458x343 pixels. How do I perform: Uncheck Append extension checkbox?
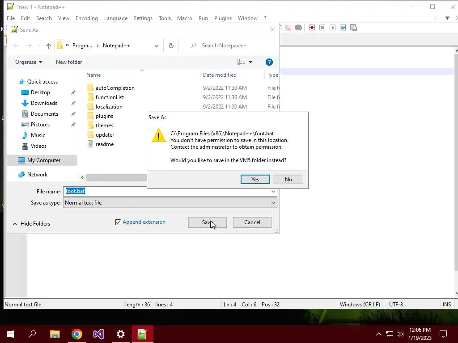(118, 222)
